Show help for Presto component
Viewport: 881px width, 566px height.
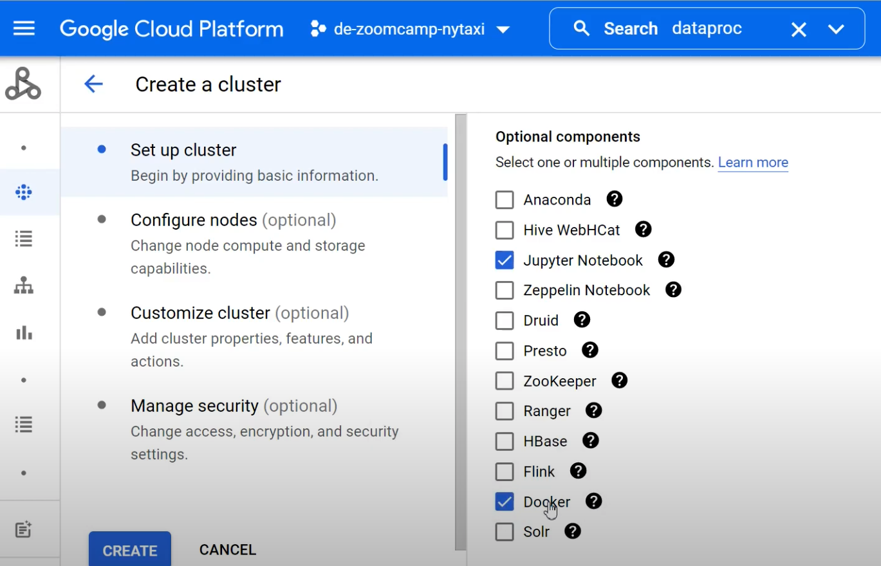[x=590, y=350]
